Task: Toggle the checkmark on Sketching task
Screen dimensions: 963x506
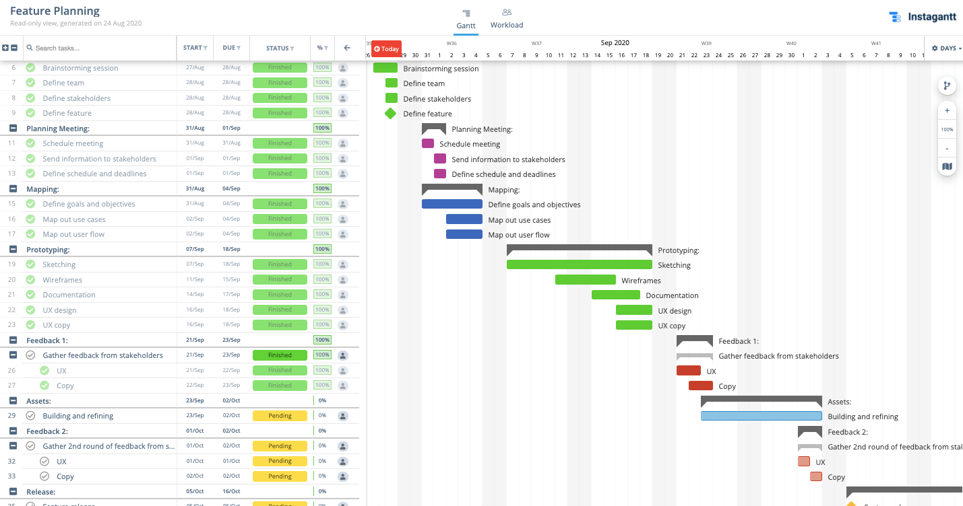Action: (x=30, y=264)
